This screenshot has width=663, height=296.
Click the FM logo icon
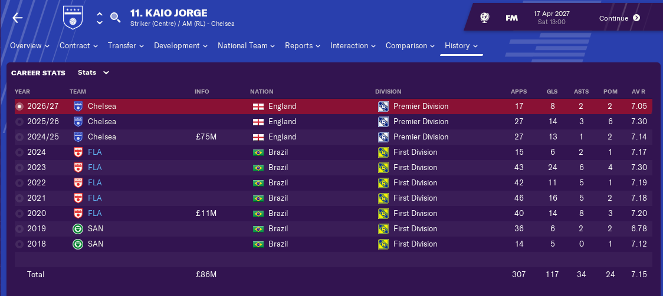(512, 18)
